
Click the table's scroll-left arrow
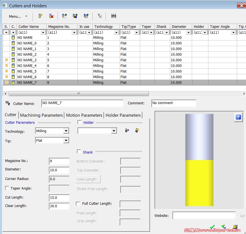[6, 94]
